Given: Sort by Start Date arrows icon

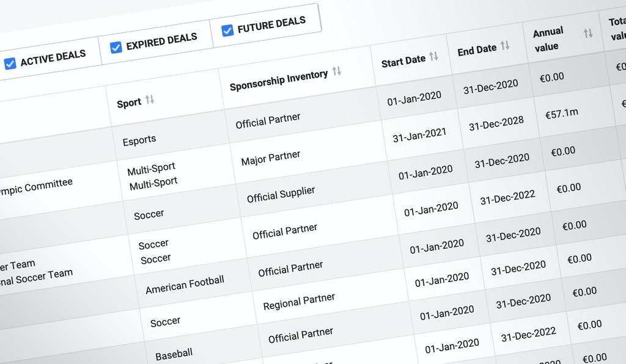Looking at the screenshot, I should 433,57.
